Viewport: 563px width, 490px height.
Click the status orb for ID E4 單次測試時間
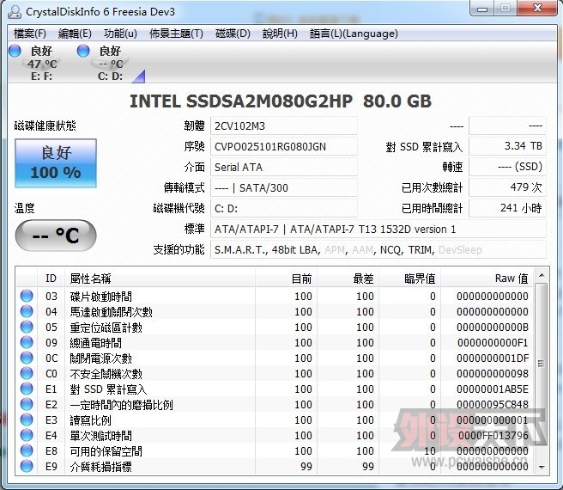click(27, 435)
